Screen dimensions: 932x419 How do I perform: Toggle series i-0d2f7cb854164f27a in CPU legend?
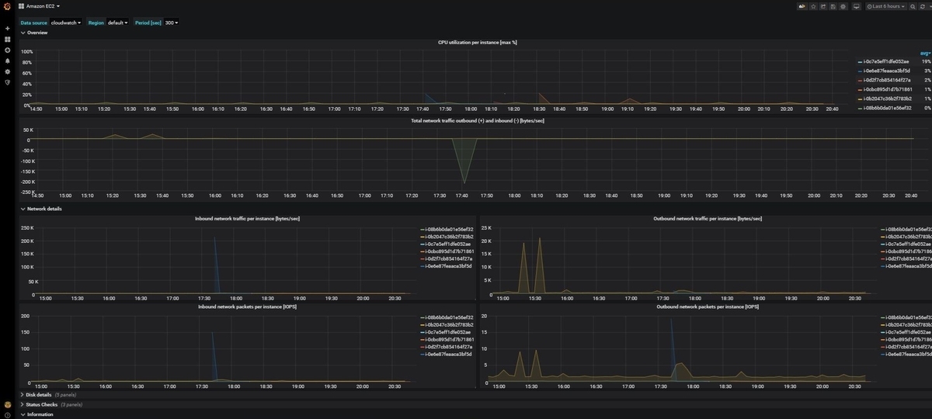[885, 80]
